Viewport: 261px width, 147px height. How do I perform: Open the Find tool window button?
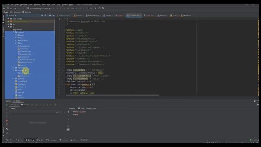point(10,140)
